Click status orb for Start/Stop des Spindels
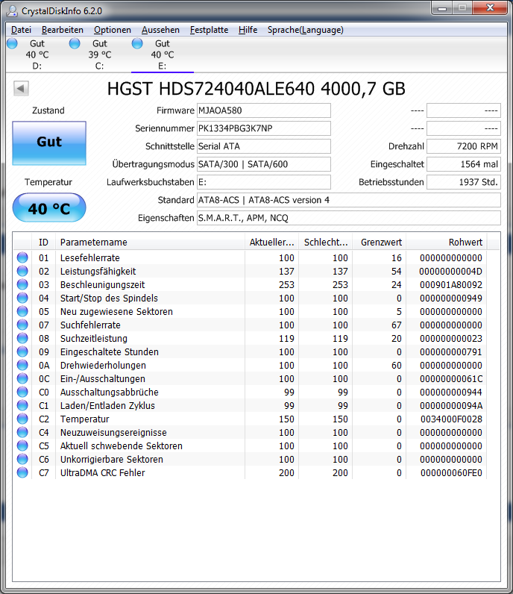Screen dimensions: 513x594 tap(22, 298)
